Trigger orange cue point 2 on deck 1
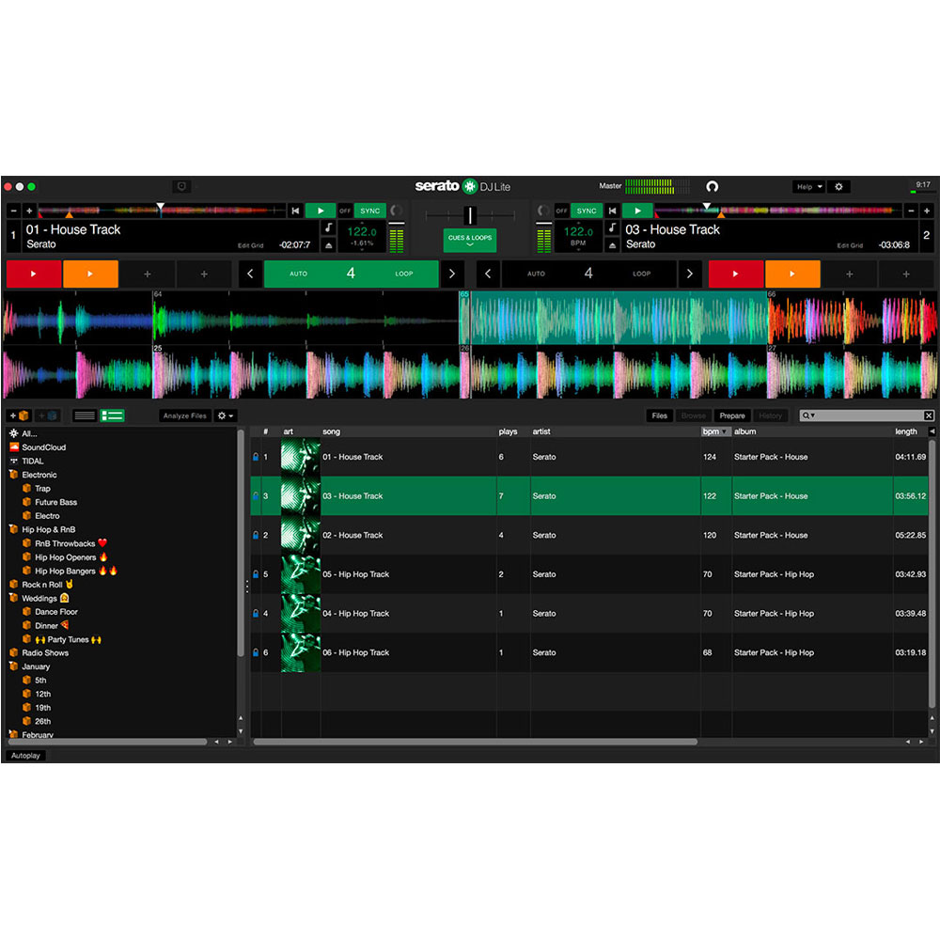 [90, 274]
